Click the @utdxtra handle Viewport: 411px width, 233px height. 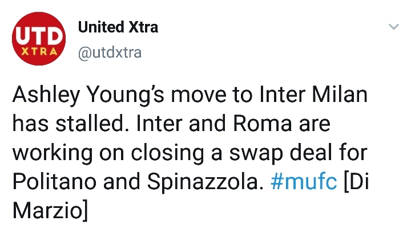coord(109,54)
